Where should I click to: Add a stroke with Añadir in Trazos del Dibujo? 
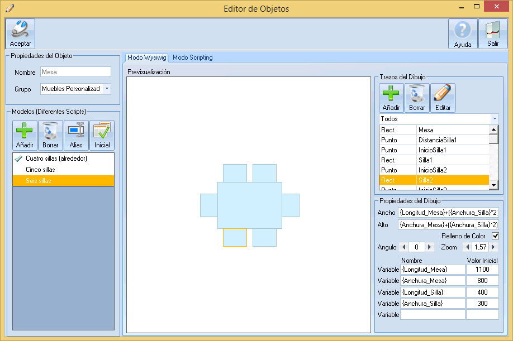pyautogui.click(x=391, y=98)
